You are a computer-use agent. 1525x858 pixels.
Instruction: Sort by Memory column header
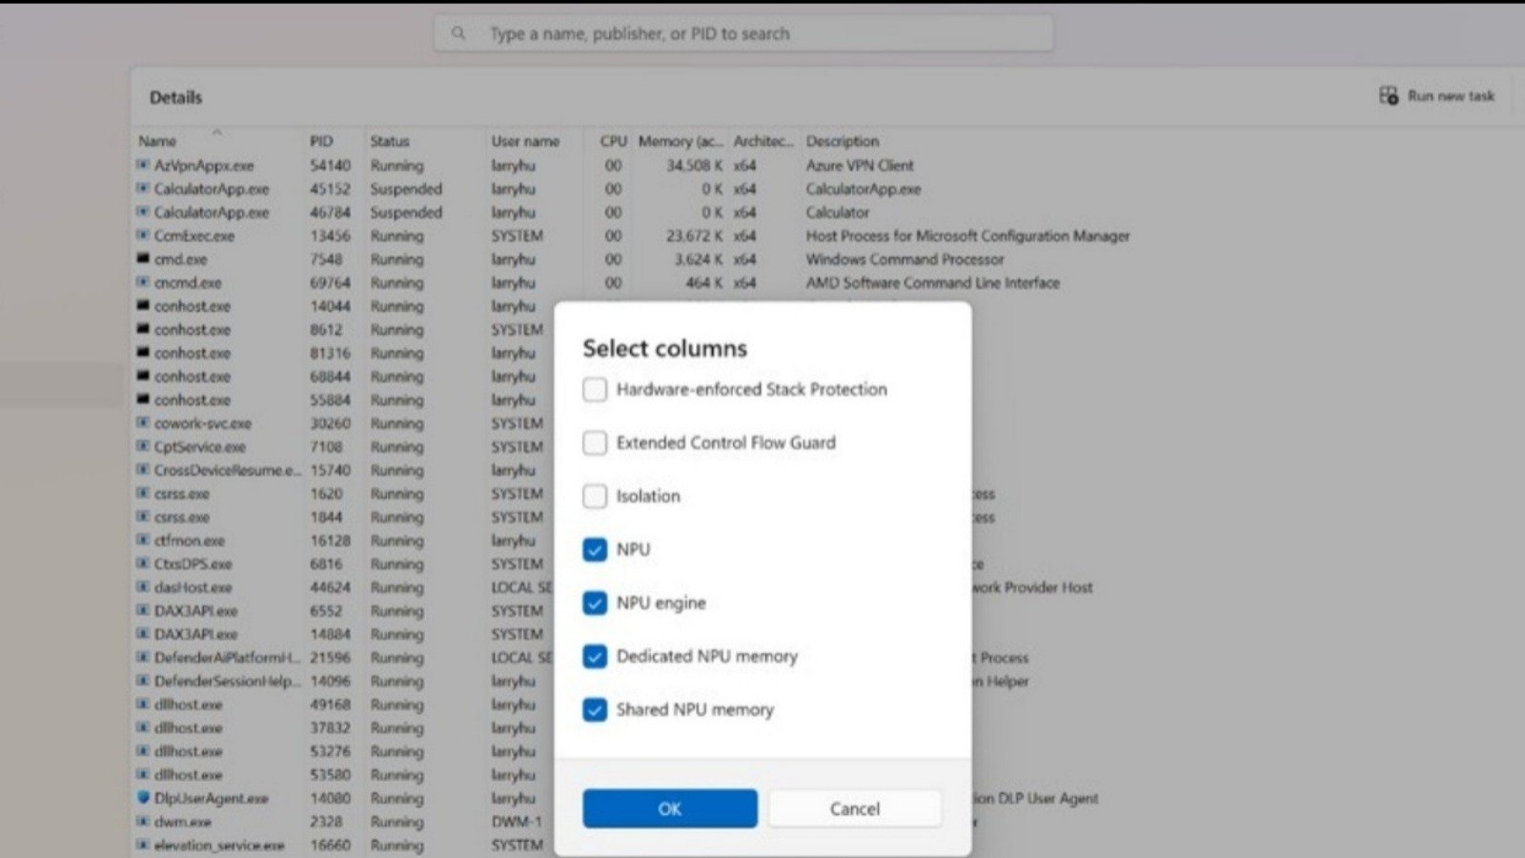(681, 141)
